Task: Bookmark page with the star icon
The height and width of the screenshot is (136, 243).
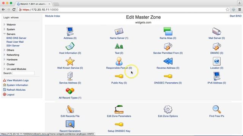Action: click(227, 9)
